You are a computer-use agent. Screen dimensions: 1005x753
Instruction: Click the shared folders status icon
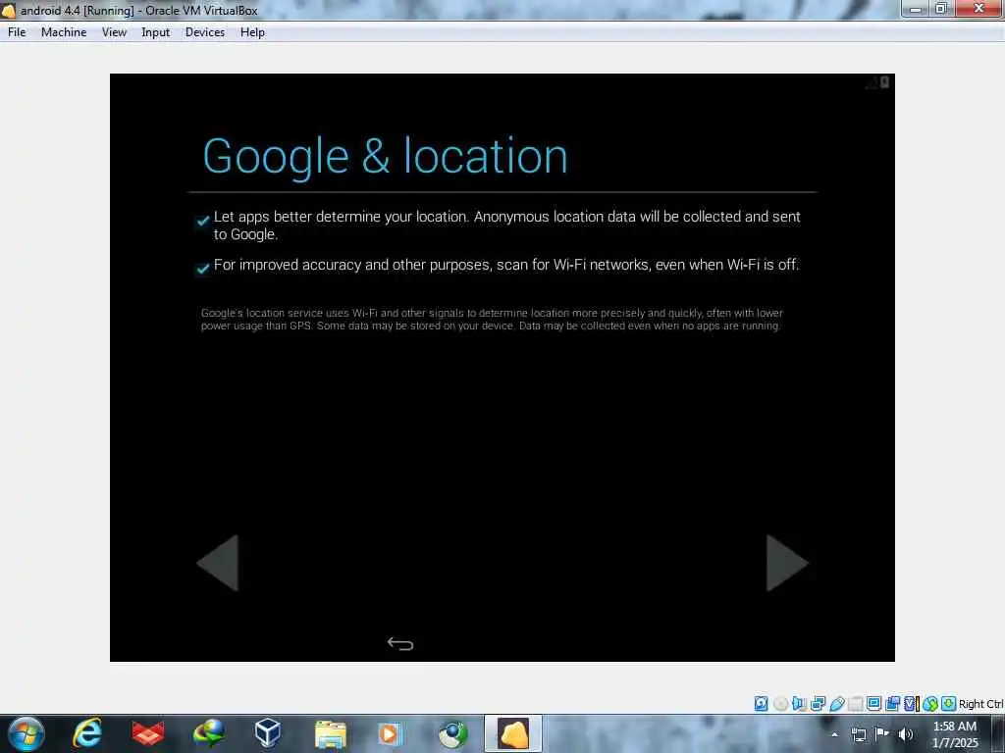pos(855,704)
